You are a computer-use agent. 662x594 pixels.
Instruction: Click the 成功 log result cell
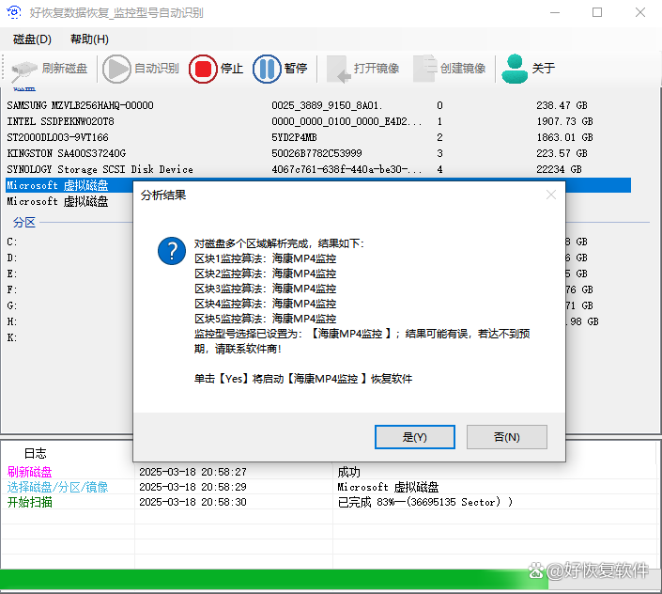click(348, 472)
